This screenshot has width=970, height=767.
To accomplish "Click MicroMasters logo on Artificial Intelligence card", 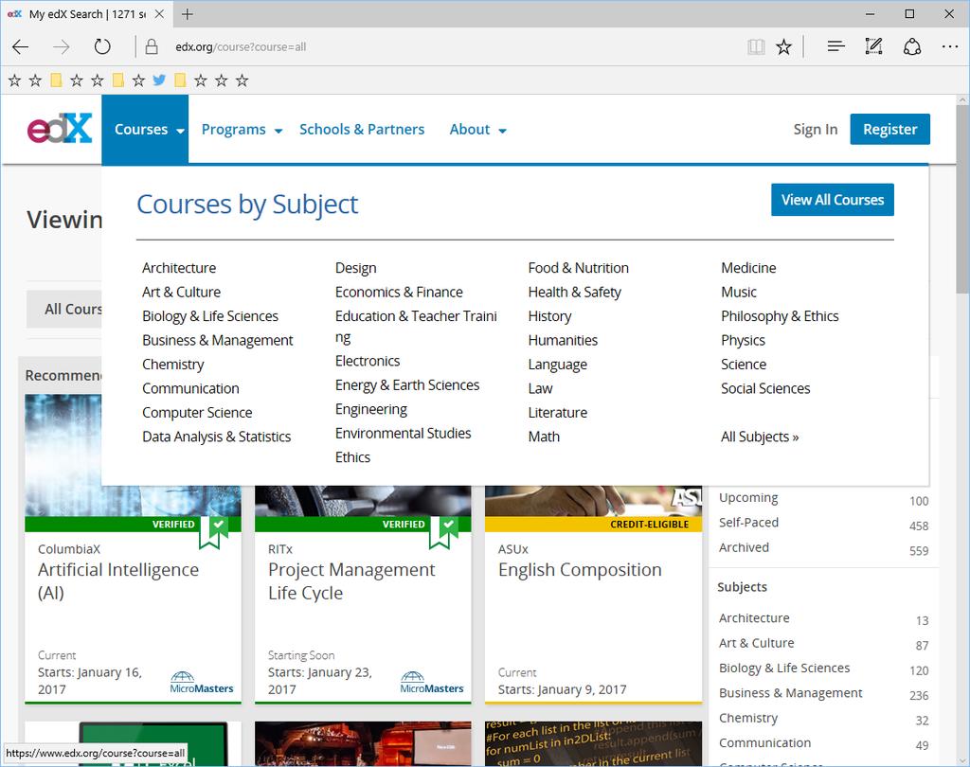I will click(202, 683).
